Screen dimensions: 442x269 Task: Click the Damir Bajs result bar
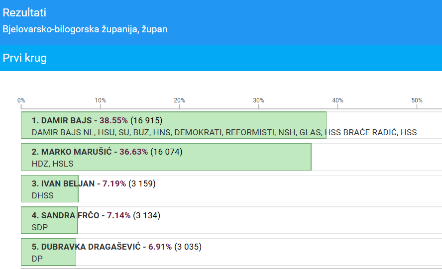[174, 125]
